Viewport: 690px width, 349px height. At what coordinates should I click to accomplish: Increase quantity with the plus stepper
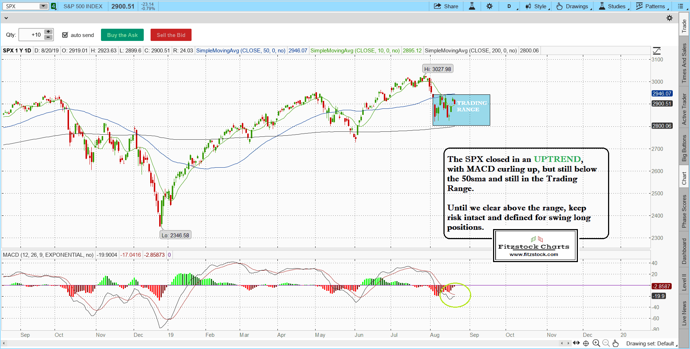(x=48, y=32)
